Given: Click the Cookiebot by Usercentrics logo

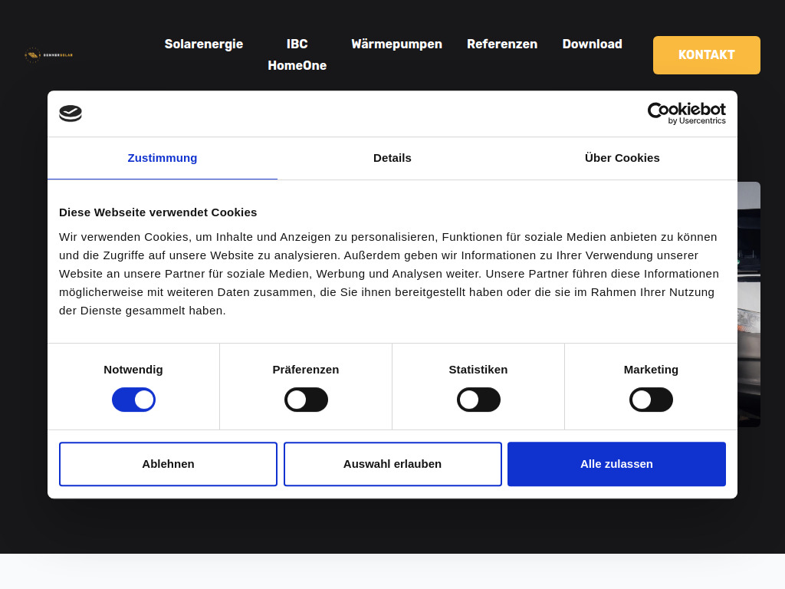Looking at the screenshot, I should [x=685, y=112].
